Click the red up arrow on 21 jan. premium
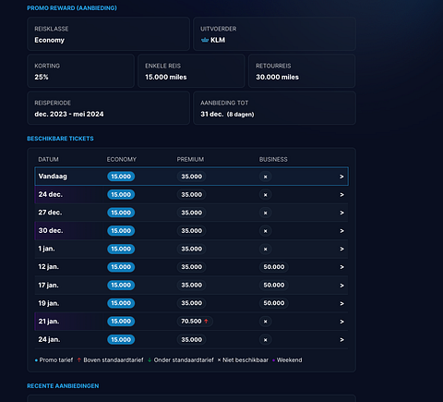This screenshot has height=402, width=443. (206, 322)
